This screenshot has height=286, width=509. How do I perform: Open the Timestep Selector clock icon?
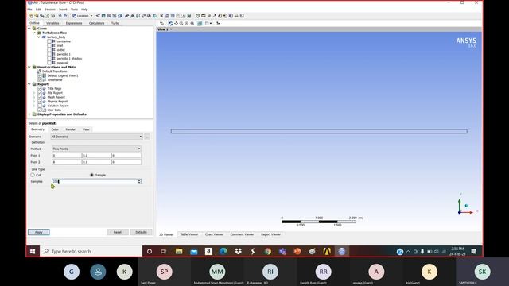(x=198, y=16)
